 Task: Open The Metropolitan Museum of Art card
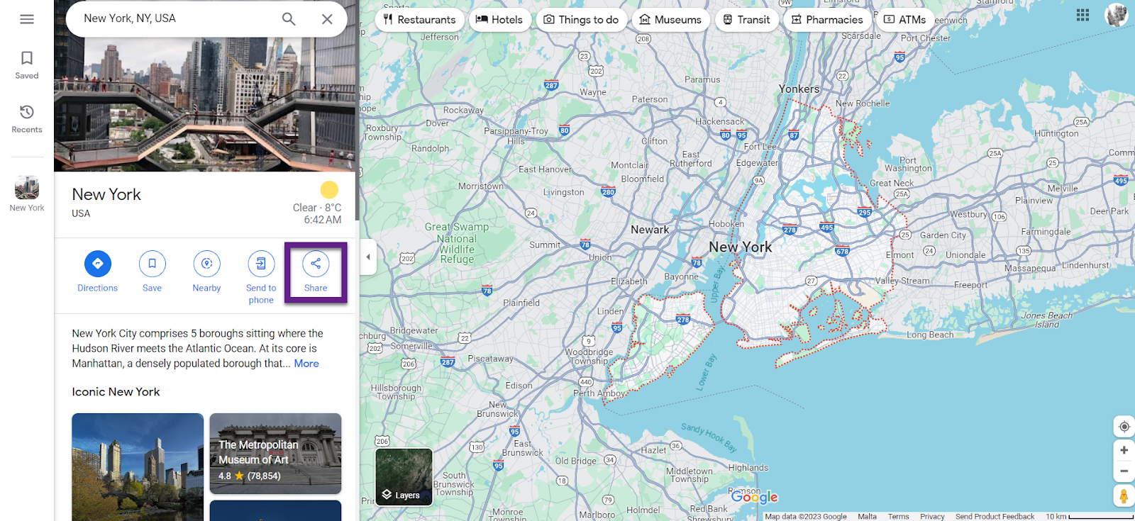[275, 454]
